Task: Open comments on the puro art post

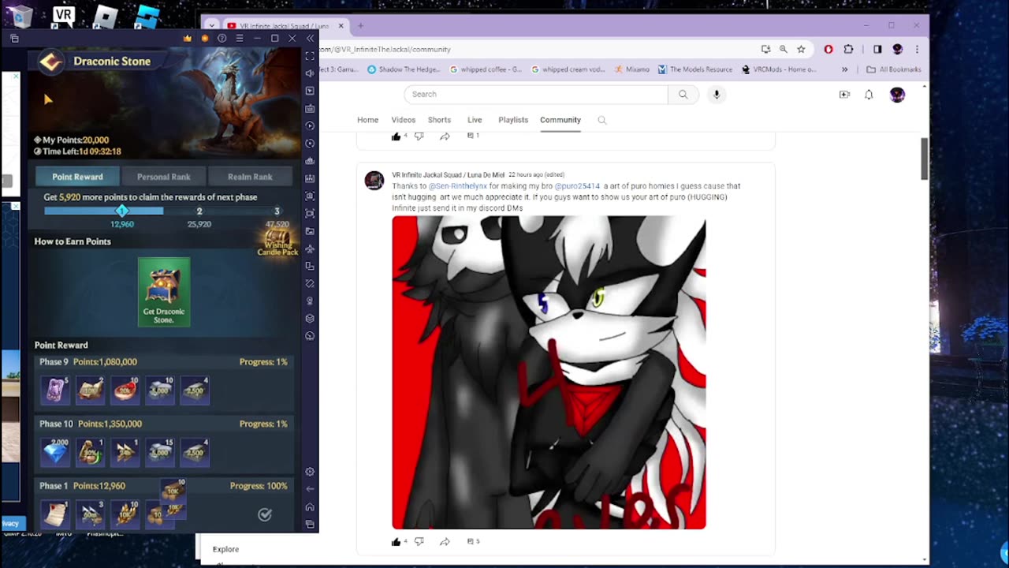Action: point(473,541)
